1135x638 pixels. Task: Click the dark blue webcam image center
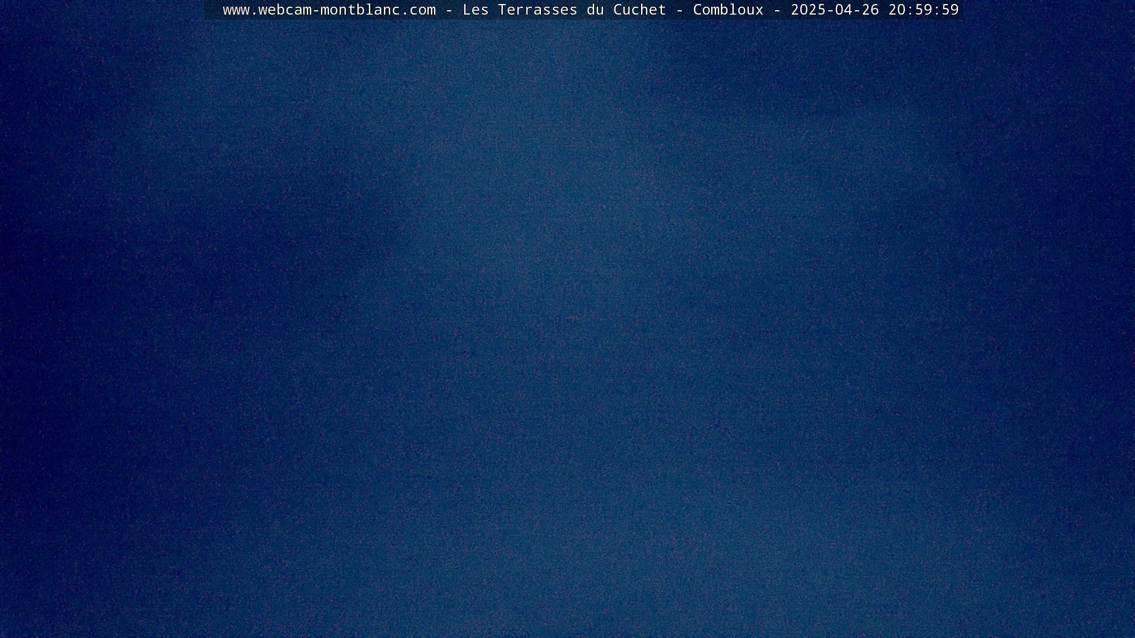567,328
